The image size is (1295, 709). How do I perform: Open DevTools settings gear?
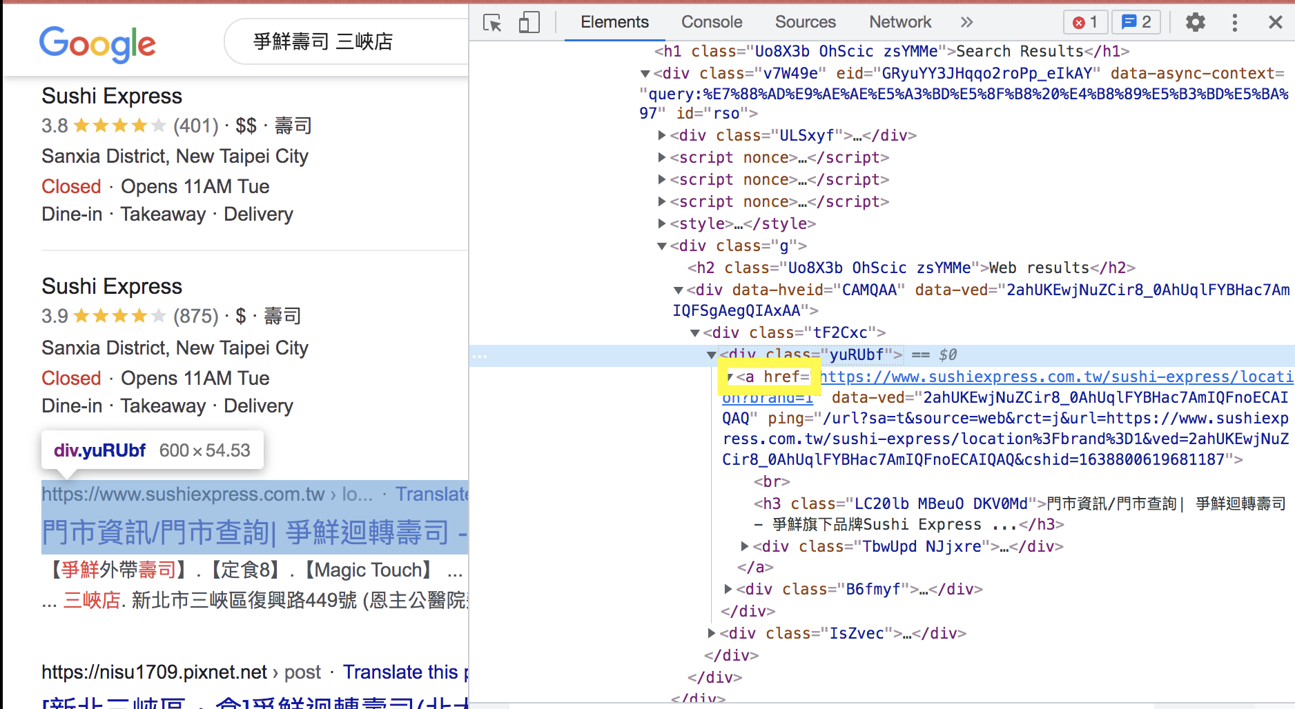[x=1195, y=23]
